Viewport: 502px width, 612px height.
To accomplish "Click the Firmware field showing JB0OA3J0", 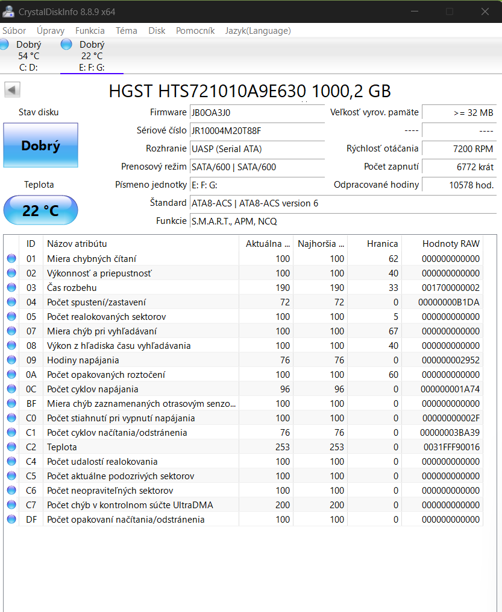I will point(257,112).
